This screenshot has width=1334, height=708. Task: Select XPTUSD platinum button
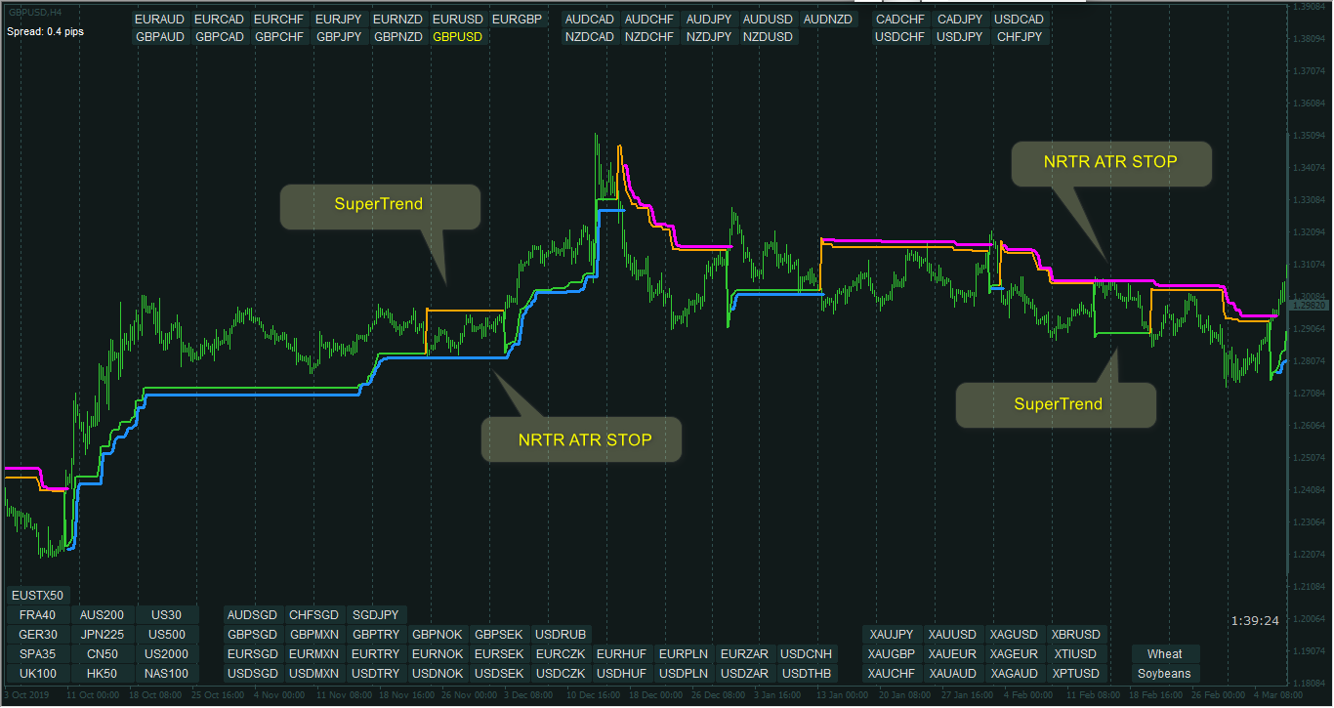click(x=1076, y=674)
